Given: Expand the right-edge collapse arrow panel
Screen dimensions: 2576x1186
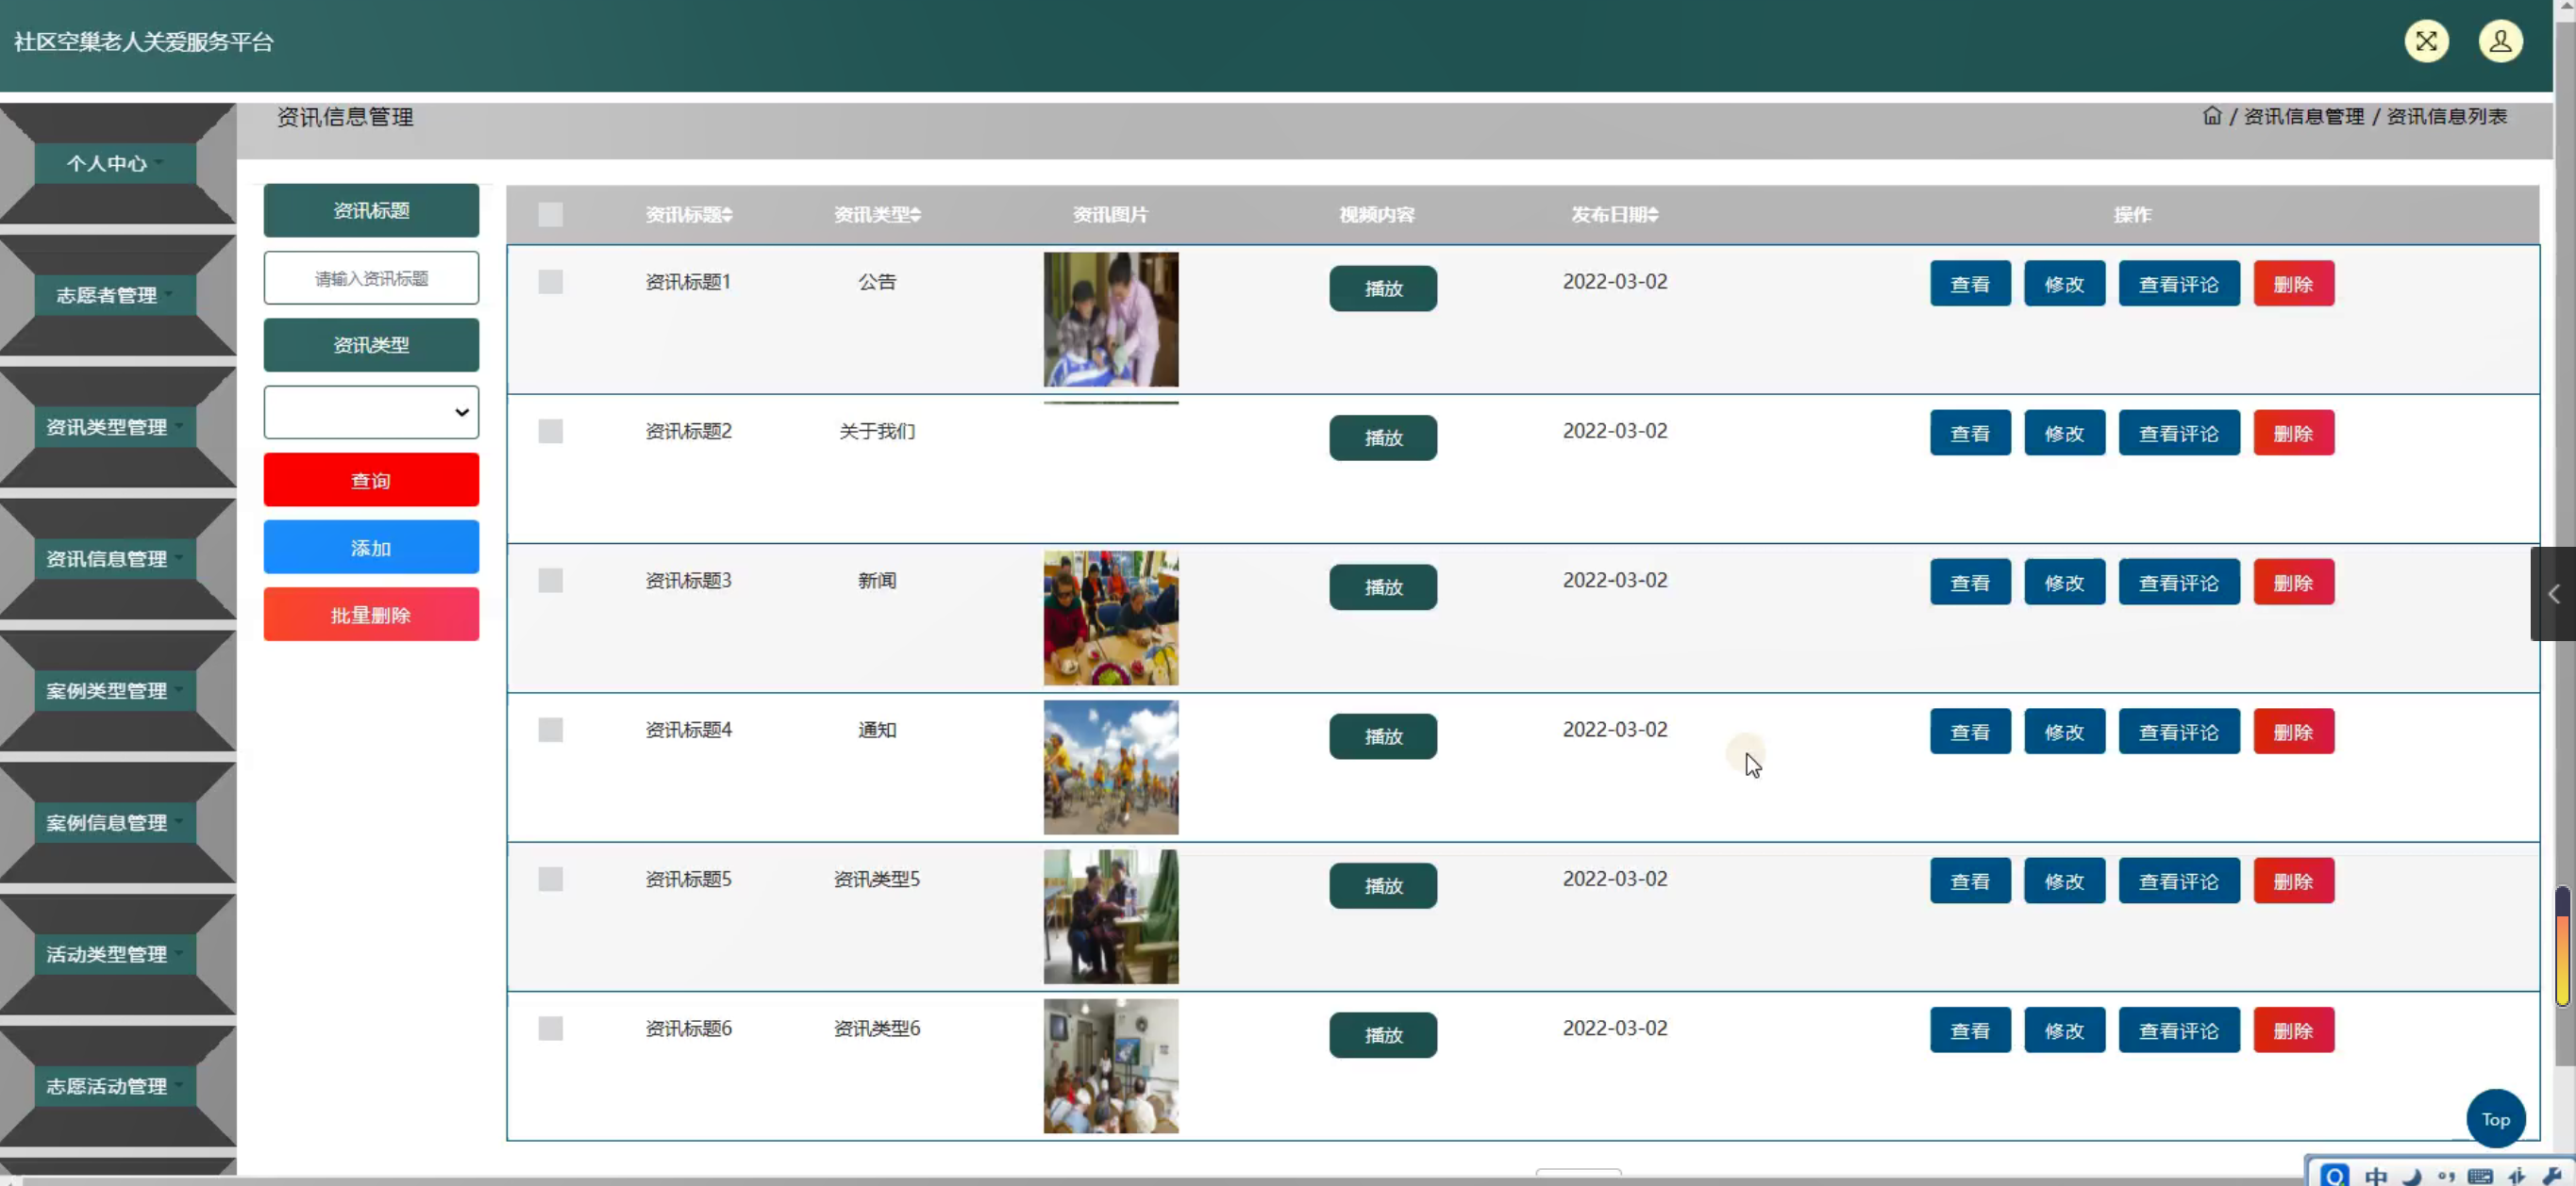Looking at the screenshot, I should point(2552,594).
